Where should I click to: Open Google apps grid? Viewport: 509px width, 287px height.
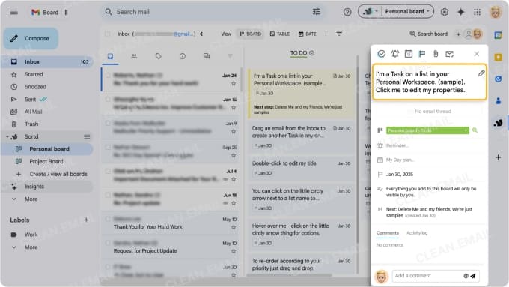click(x=477, y=12)
